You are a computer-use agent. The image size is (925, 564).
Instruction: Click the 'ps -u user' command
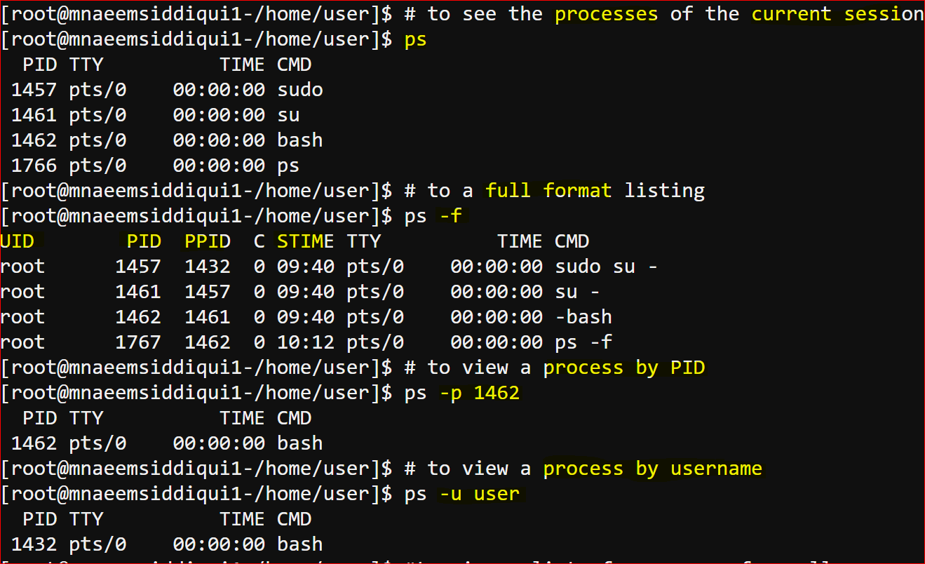[462, 494]
